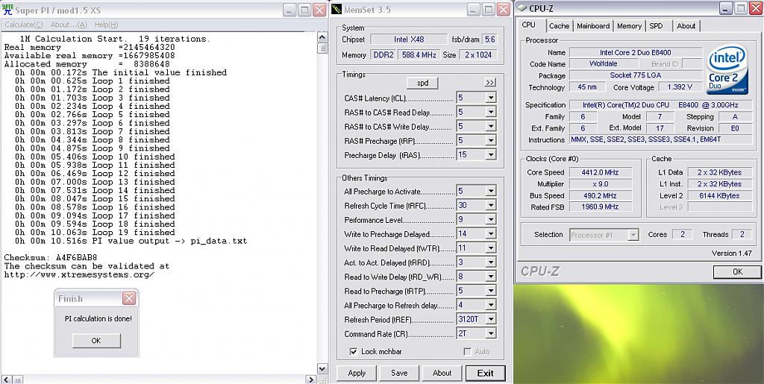Click the Intel X48 chipset field in MemSet
764x384 pixels.
409,40
